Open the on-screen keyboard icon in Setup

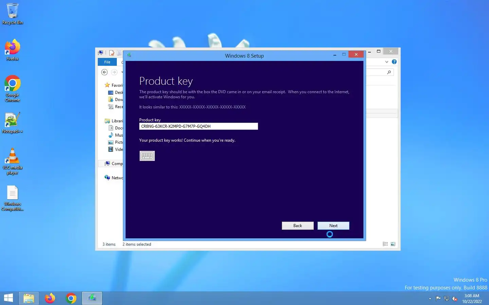(x=147, y=156)
